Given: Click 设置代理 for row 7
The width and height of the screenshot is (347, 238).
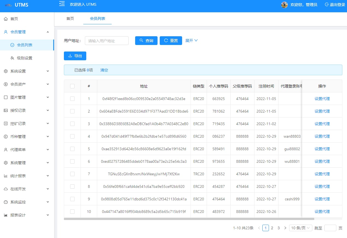Looking at the screenshot, I should [x=322, y=174].
